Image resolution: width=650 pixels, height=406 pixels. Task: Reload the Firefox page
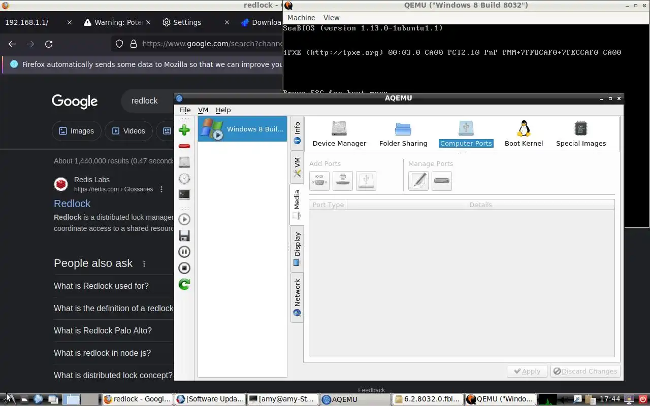coord(49,44)
